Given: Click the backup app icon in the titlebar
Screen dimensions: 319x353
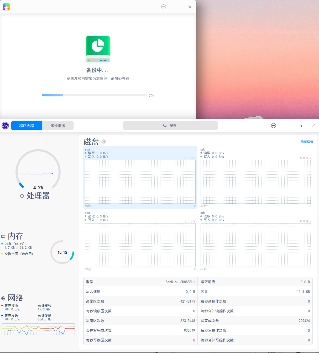Looking at the screenshot, I should [6, 7].
